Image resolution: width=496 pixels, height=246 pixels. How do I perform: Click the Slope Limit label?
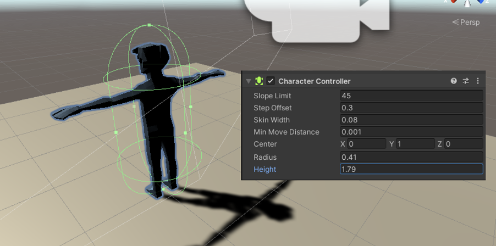pyautogui.click(x=272, y=96)
